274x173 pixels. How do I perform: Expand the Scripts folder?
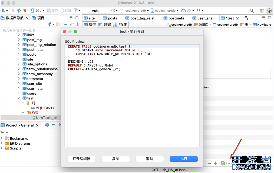2,148
